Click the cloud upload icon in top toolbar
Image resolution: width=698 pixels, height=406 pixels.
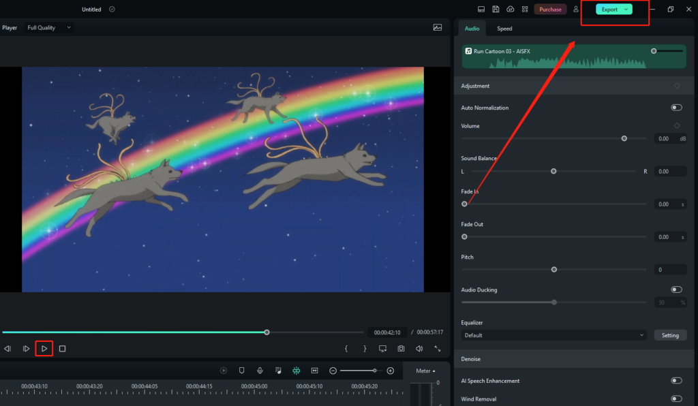coord(510,9)
